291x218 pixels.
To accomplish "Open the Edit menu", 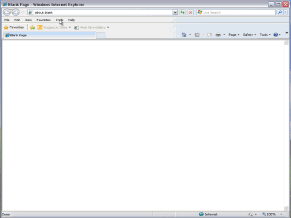I will point(17,20).
